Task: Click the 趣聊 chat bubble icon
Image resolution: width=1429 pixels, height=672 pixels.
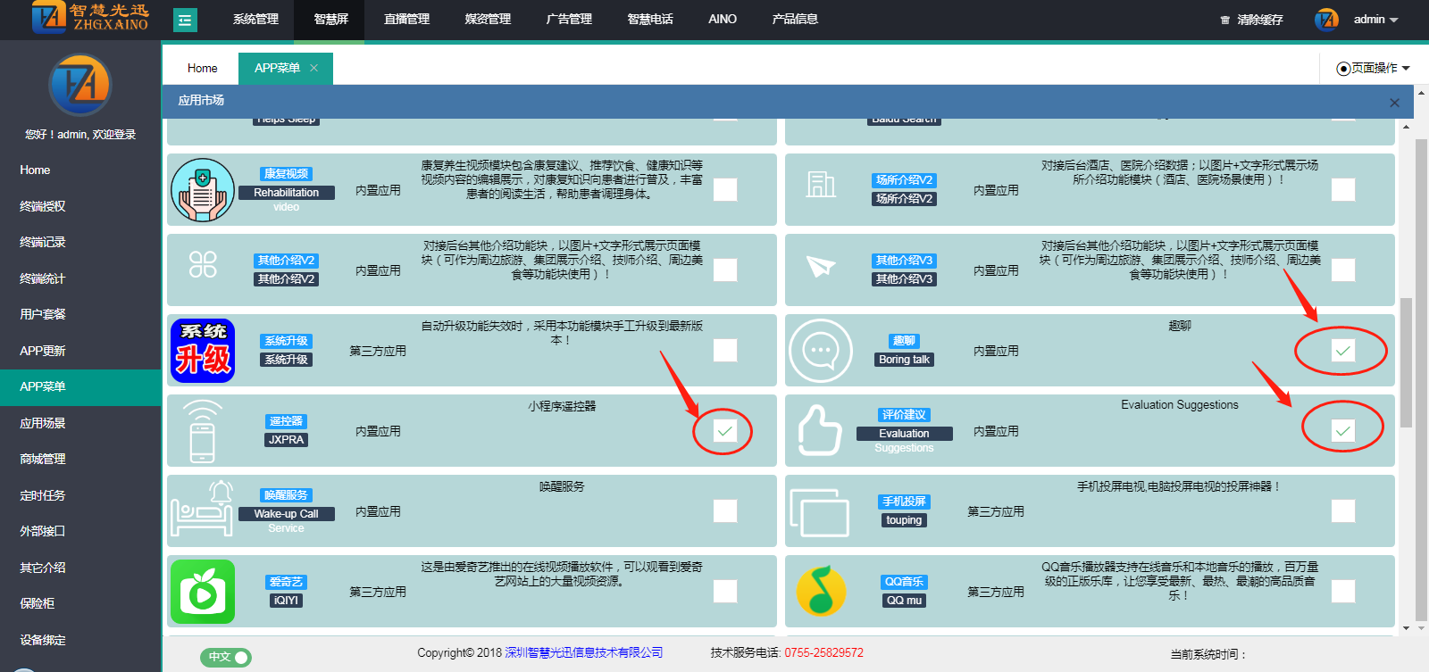Action: tap(821, 351)
